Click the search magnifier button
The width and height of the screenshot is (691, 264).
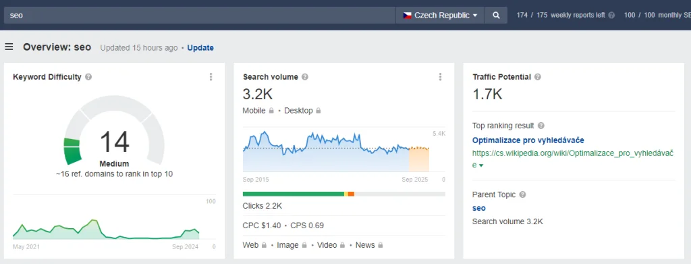(x=496, y=16)
